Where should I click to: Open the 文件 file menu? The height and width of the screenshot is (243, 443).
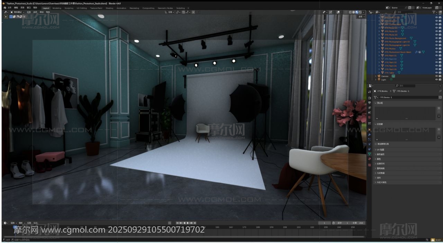(x=9, y=8)
